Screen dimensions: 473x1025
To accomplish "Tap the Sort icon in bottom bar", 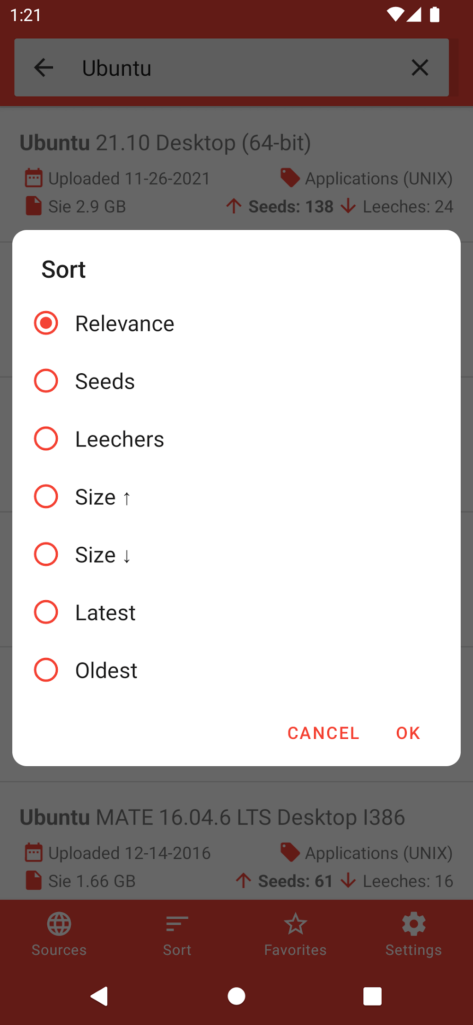I will pyautogui.click(x=177, y=924).
